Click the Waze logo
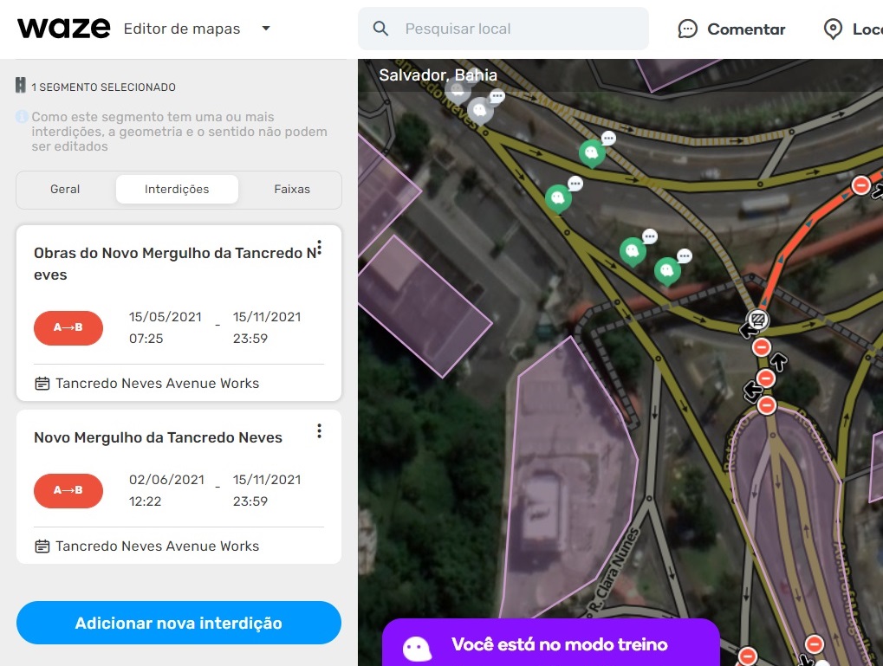 coord(63,29)
